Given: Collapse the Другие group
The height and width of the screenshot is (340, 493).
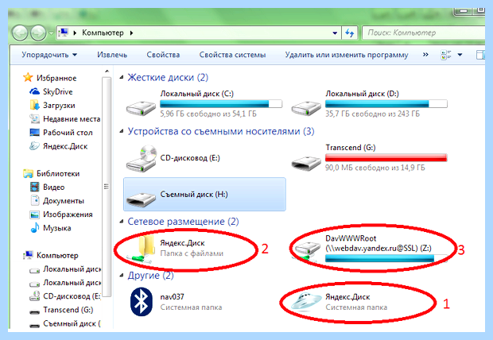Looking at the screenshot, I should (122, 276).
